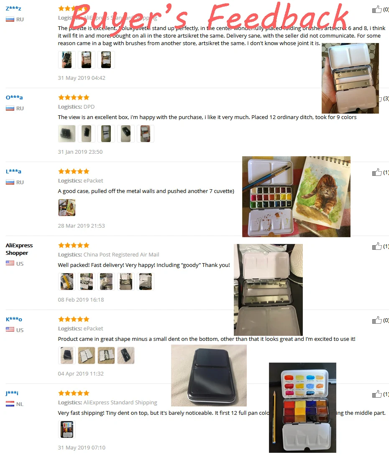This screenshot has width=389, height=457.
Task: Open last thumbnail in K***o review
Action: pos(126,355)
